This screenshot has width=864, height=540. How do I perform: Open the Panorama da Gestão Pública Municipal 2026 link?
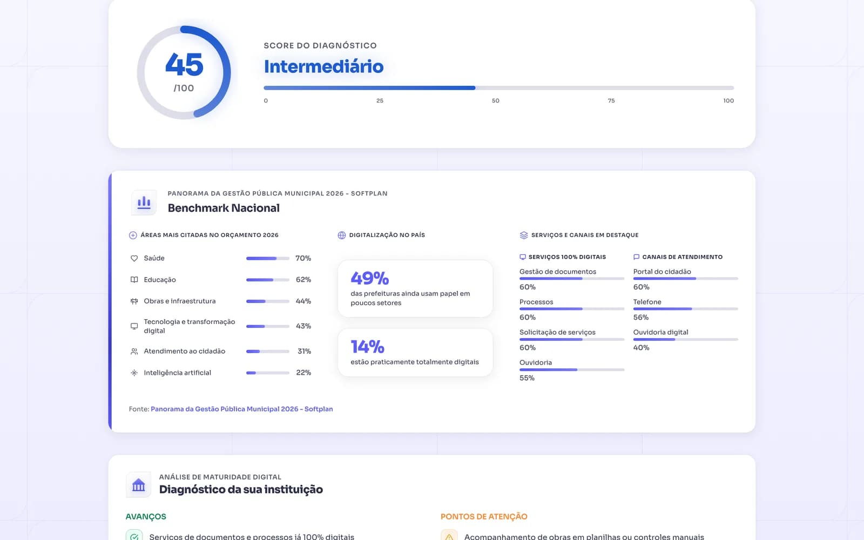click(x=241, y=409)
